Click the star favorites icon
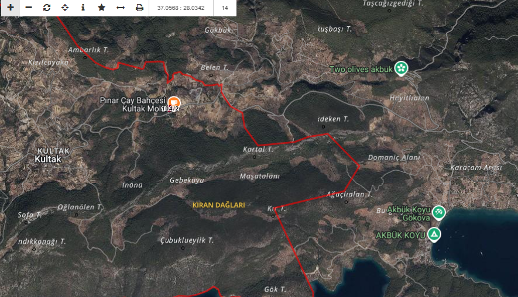 101,8
